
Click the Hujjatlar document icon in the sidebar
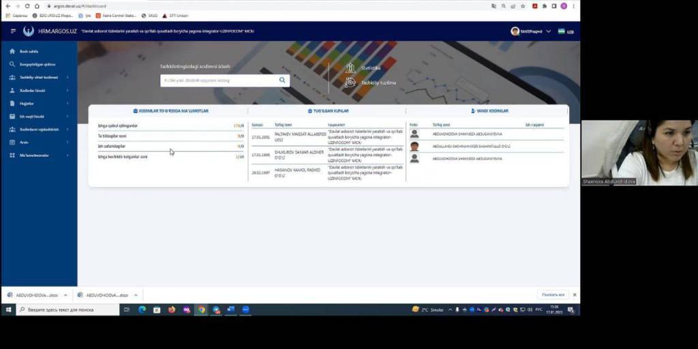click(x=12, y=104)
